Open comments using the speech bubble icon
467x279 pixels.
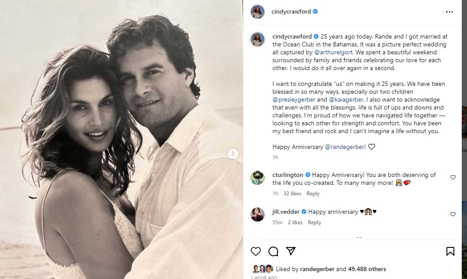273,251
